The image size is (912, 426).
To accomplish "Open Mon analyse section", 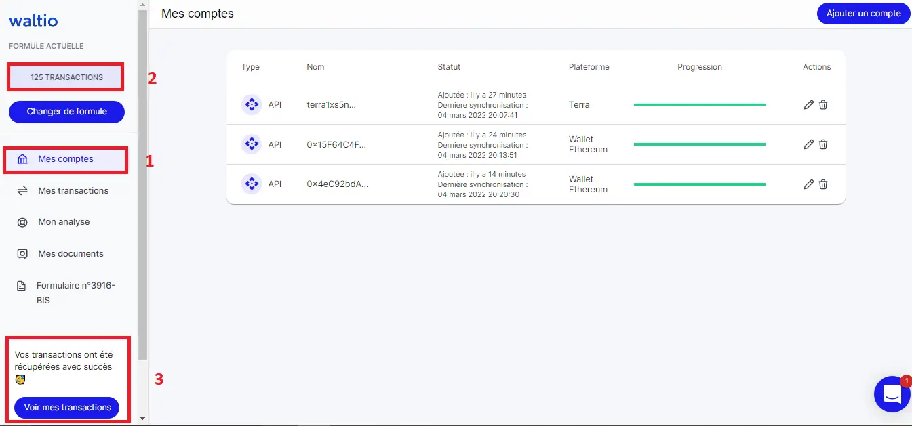I will pyautogui.click(x=64, y=222).
